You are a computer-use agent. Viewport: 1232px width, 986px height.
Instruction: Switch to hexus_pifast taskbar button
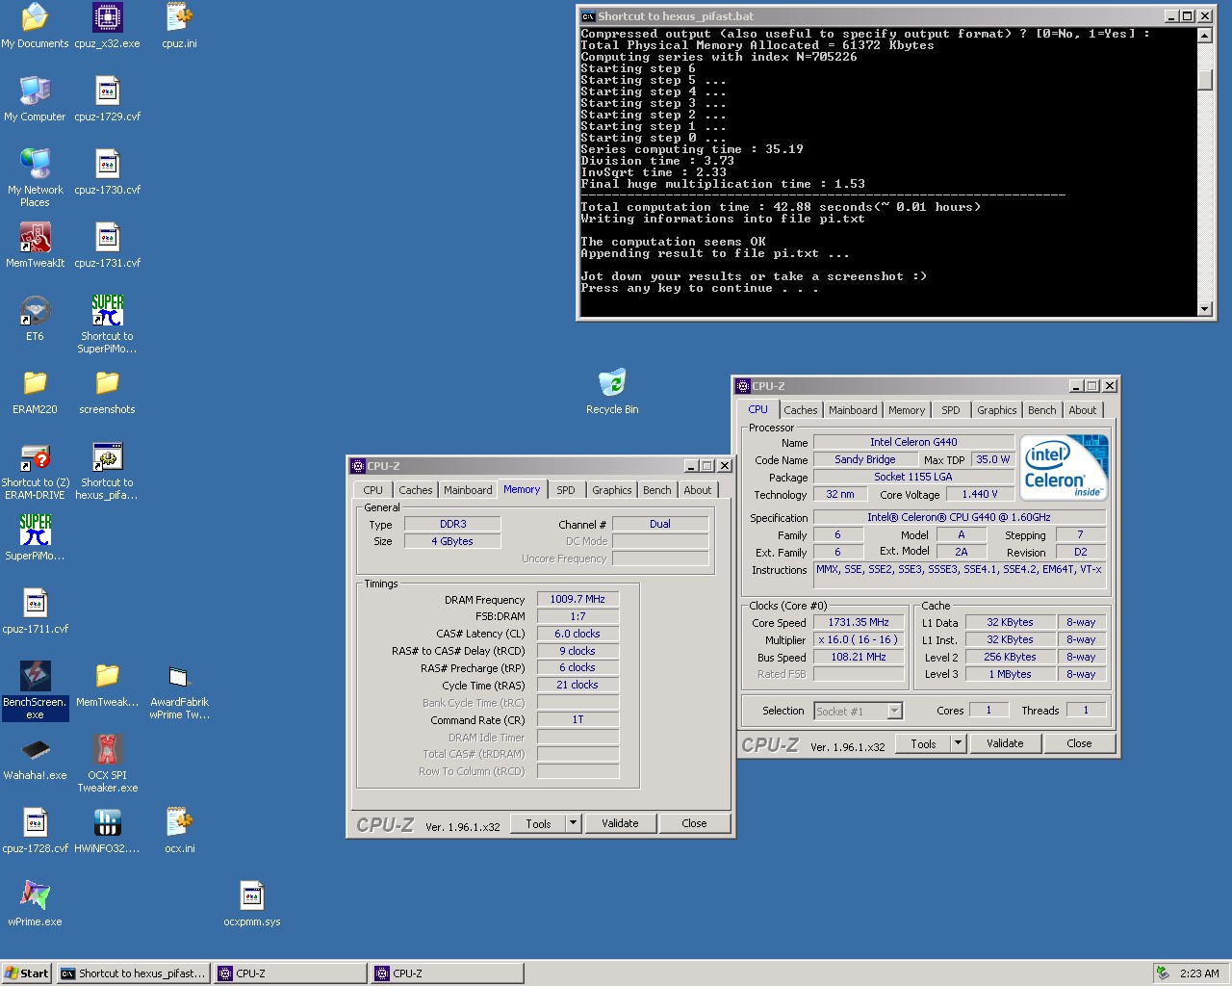134,973
